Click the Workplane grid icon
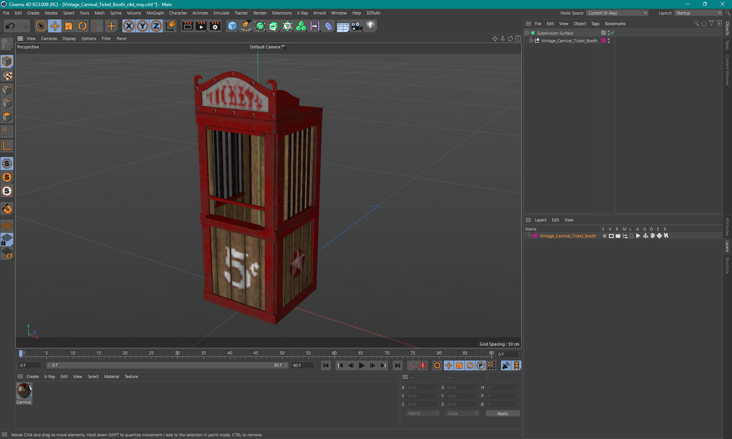Viewport: 732px width, 439px height. (x=7, y=226)
